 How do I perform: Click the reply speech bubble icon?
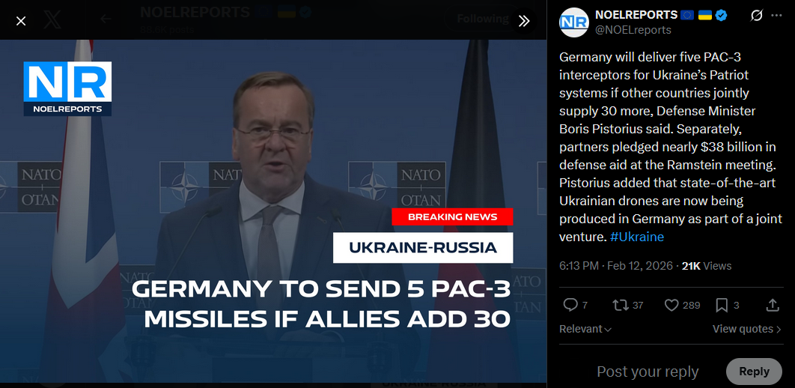click(570, 305)
